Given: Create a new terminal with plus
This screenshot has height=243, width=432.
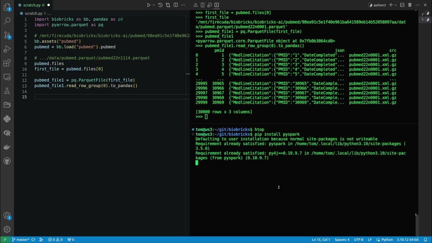Looking at the screenshot, I should click(x=391, y=5).
